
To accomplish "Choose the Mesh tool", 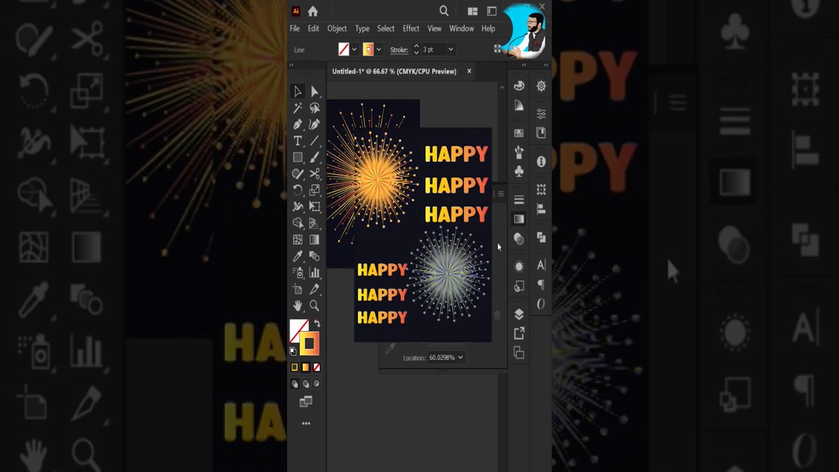I will click(298, 240).
